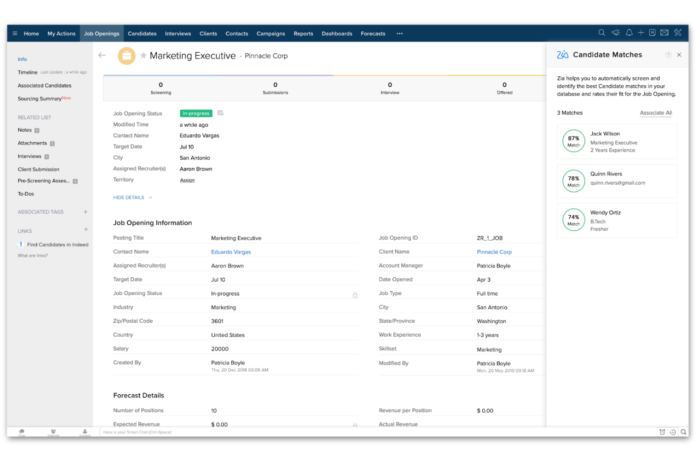This screenshot has width=697, height=465.
Task: Open the recent items history icon
Action: pyautogui.click(x=673, y=432)
